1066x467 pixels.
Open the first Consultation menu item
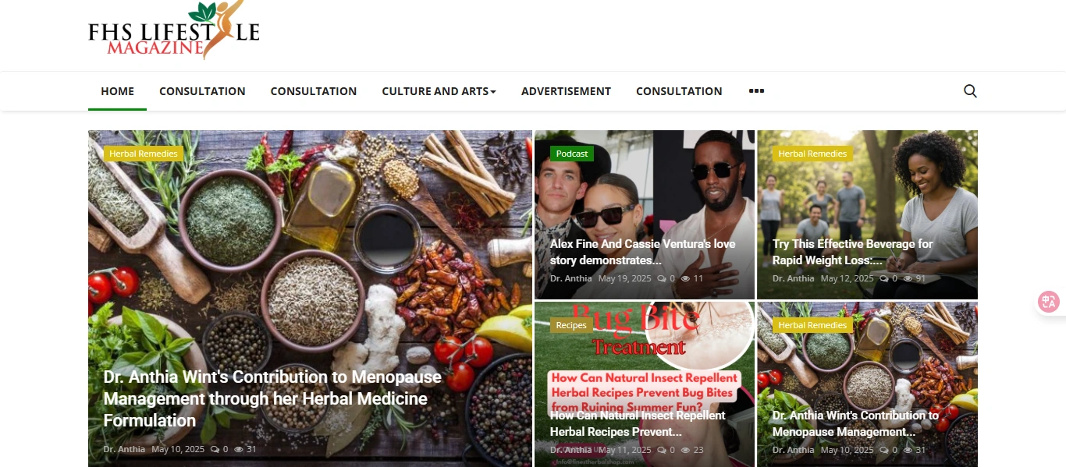coord(202,91)
